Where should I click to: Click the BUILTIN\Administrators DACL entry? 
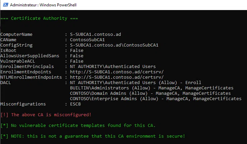click(x=151, y=88)
